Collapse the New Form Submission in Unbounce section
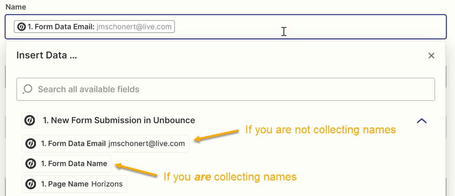Image resolution: width=455 pixels, height=196 pixels. coord(422,121)
